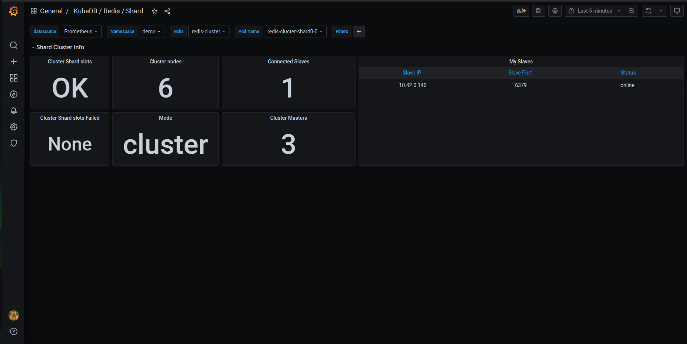Open the refresh interval dropdown arrow
687x344 pixels.
[x=661, y=11]
